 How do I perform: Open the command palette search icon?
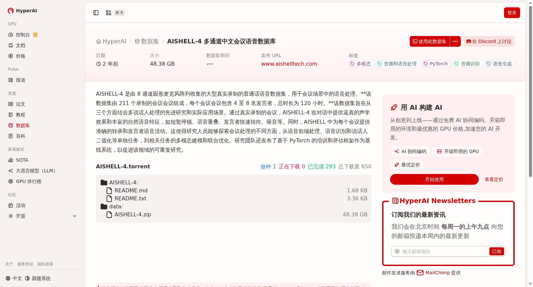click(x=109, y=13)
